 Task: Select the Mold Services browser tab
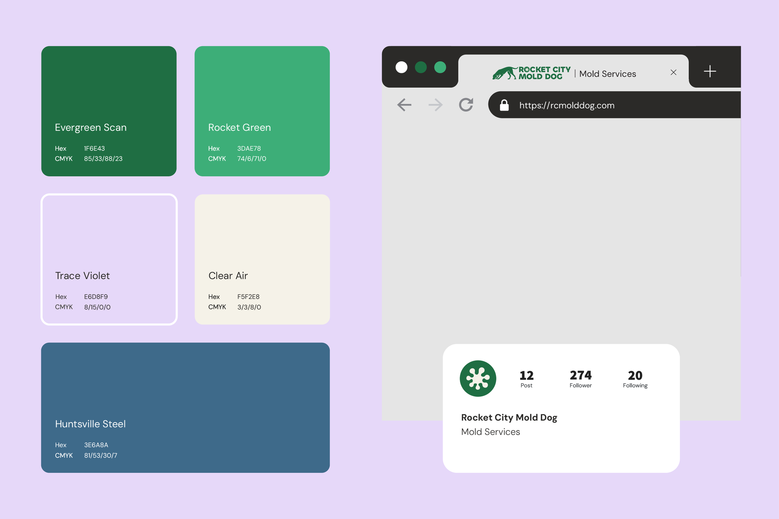click(608, 73)
